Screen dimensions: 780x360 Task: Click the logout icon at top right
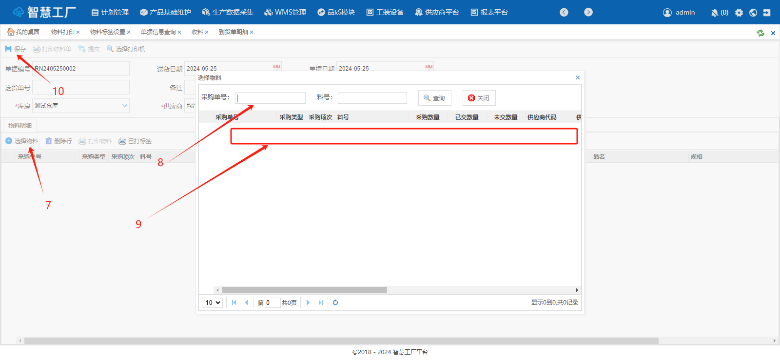coord(767,13)
